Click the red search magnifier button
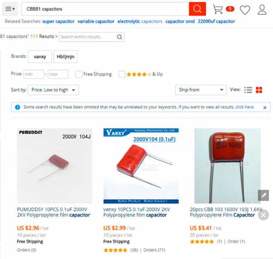Screen dimensions: 273x259 click(197, 9)
